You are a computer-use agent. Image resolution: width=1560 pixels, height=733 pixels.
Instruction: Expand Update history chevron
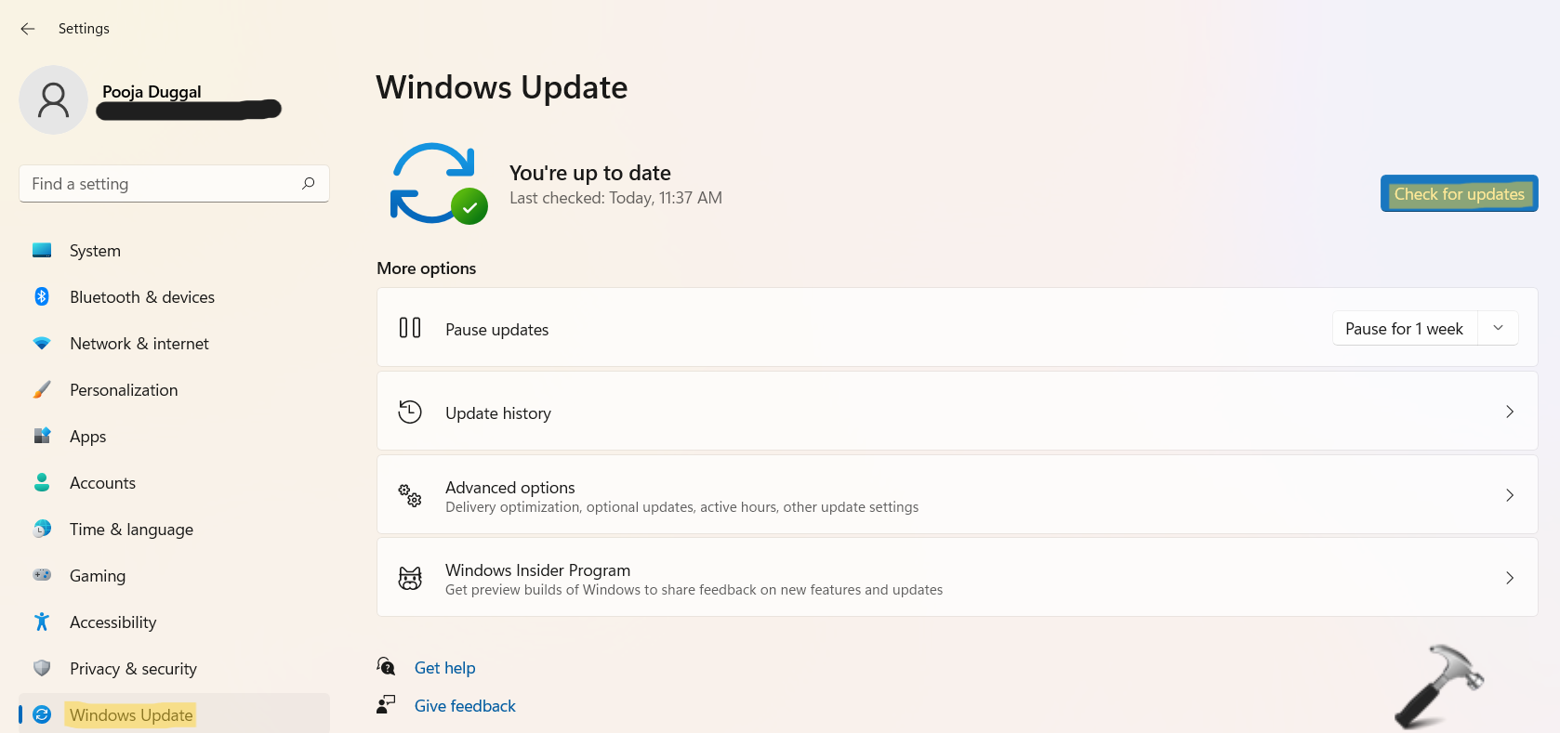pyautogui.click(x=1509, y=412)
